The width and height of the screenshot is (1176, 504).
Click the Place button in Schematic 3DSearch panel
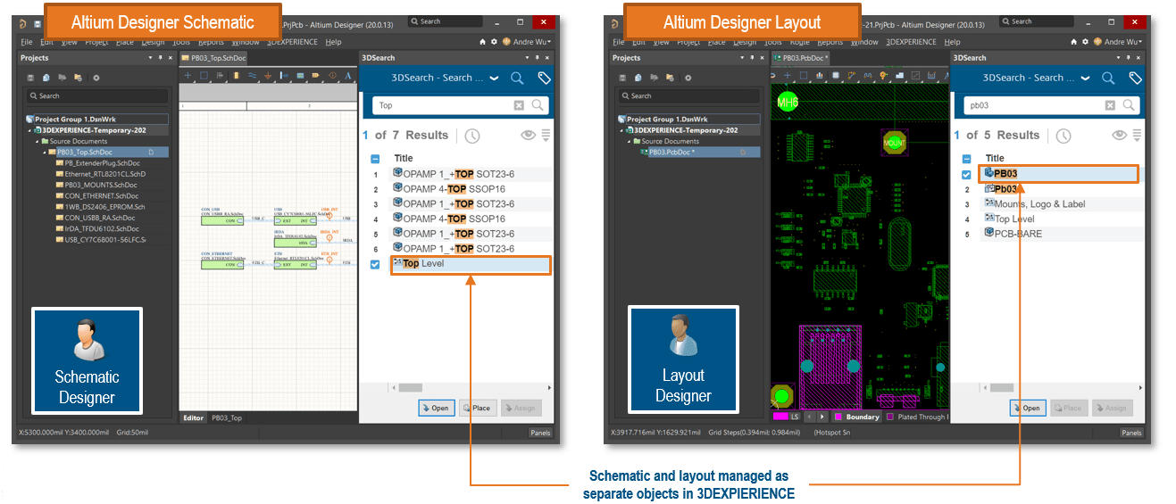(478, 408)
